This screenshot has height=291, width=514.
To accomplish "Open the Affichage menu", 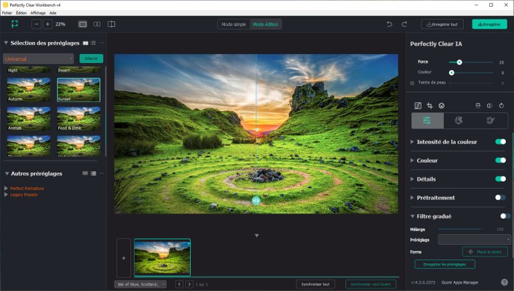I will tap(37, 13).
